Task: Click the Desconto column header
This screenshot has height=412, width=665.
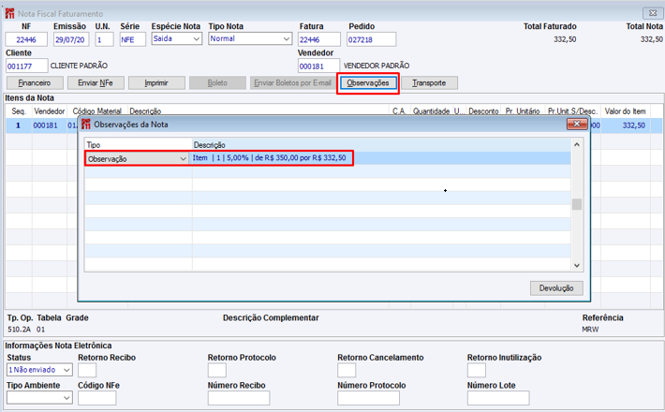Action: pos(483,111)
